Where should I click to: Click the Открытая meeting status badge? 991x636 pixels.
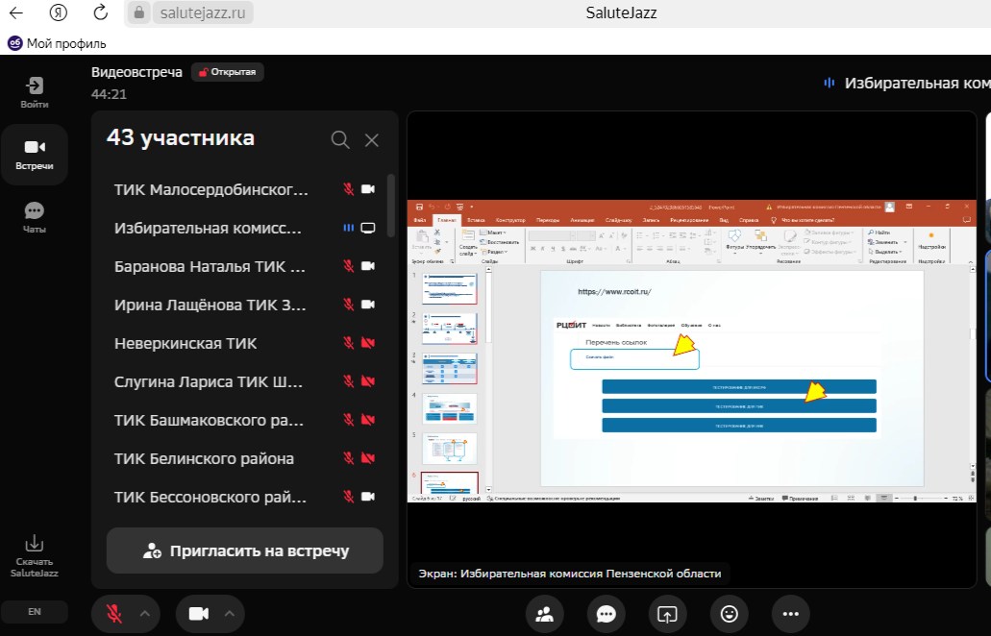pos(228,72)
